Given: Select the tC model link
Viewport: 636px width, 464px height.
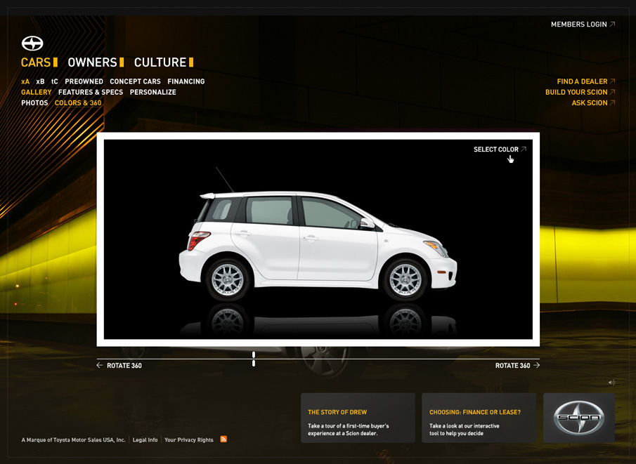Looking at the screenshot, I should 55,81.
